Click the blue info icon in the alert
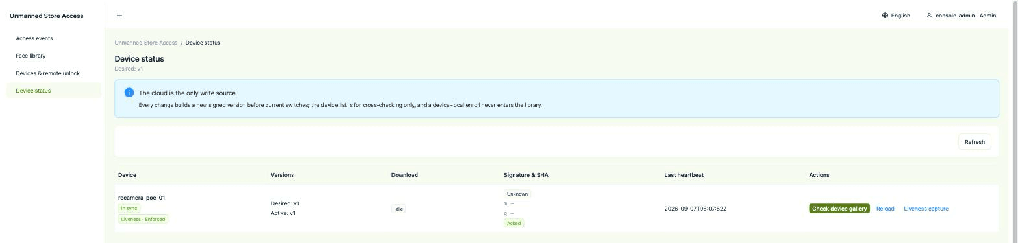1018x243 pixels. pos(129,93)
